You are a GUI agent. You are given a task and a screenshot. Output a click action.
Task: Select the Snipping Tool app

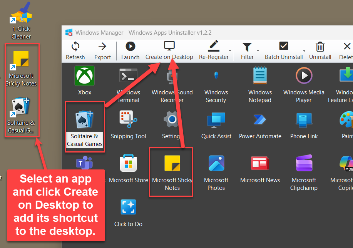click(x=128, y=125)
